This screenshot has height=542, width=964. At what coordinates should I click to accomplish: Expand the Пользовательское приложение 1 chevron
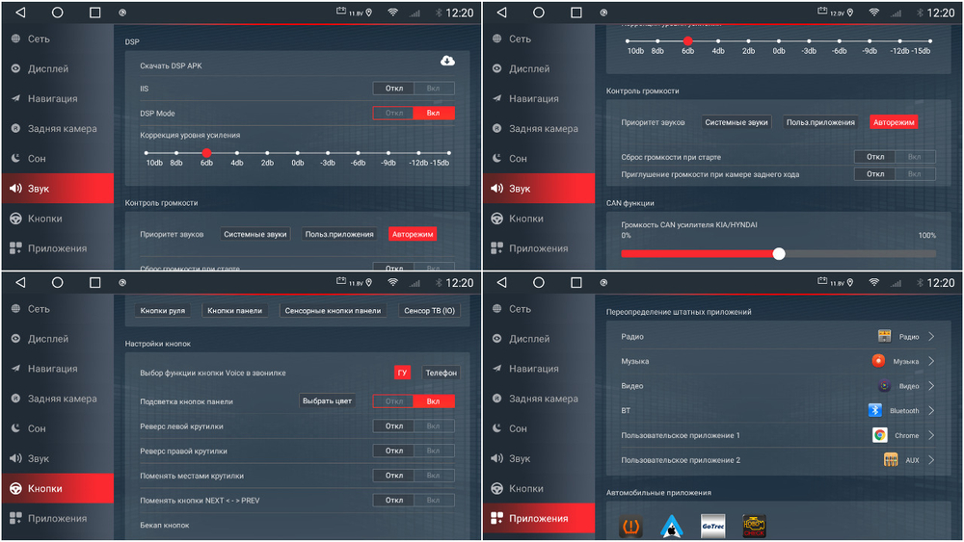point(931,435)
